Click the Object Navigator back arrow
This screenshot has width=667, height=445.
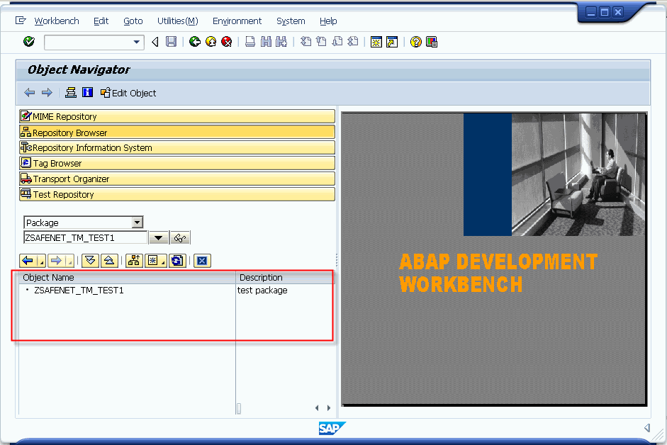coord(29,93)
